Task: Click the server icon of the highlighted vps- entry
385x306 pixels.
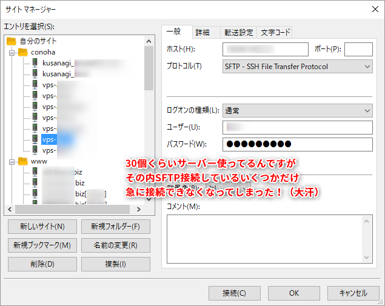Action: pos(35,139)
